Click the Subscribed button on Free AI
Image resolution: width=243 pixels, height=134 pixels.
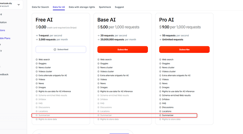coord(61,49)
